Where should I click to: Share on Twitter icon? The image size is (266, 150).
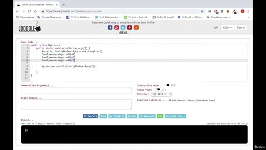pyautogui.click(x=123, y=27)
